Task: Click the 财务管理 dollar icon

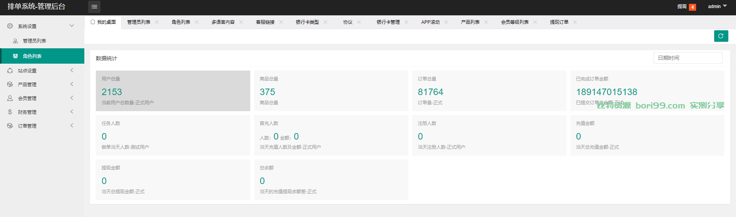Action: coord(10,112)
